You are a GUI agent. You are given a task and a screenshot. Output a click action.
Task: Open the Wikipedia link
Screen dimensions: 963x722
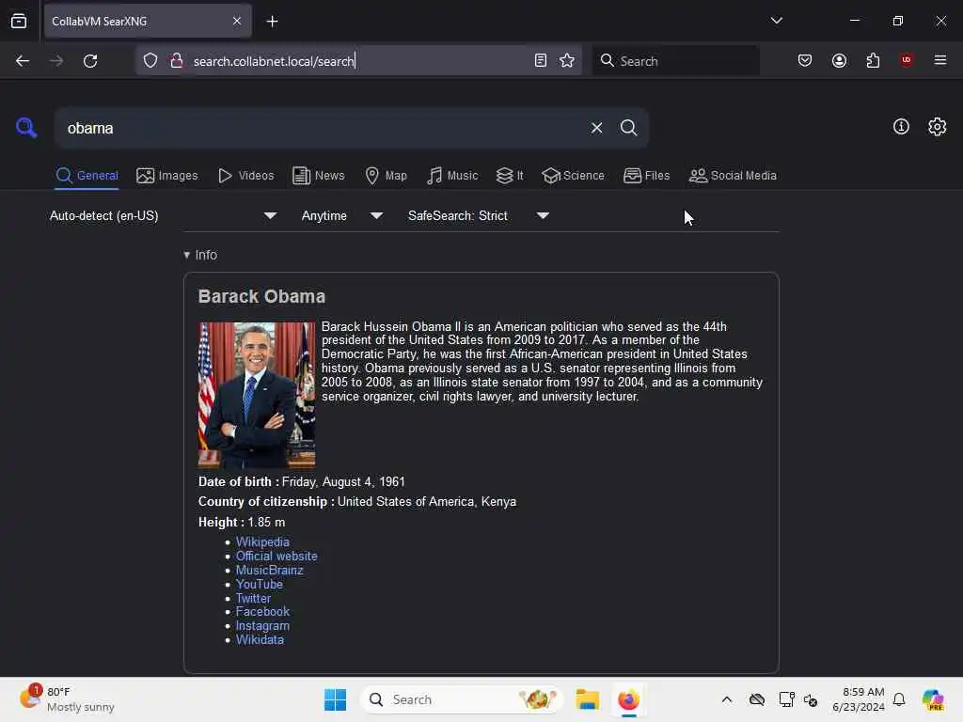(262, 541)
